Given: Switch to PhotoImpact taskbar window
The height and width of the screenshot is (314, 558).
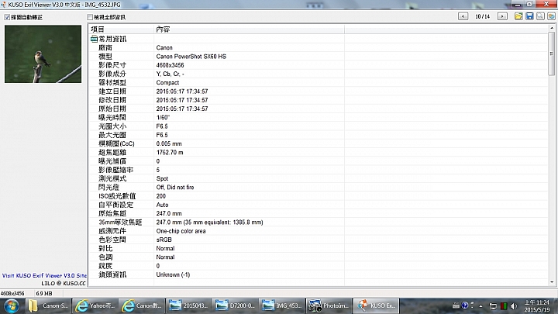Looking at the screenshot, I should (329, 305).
